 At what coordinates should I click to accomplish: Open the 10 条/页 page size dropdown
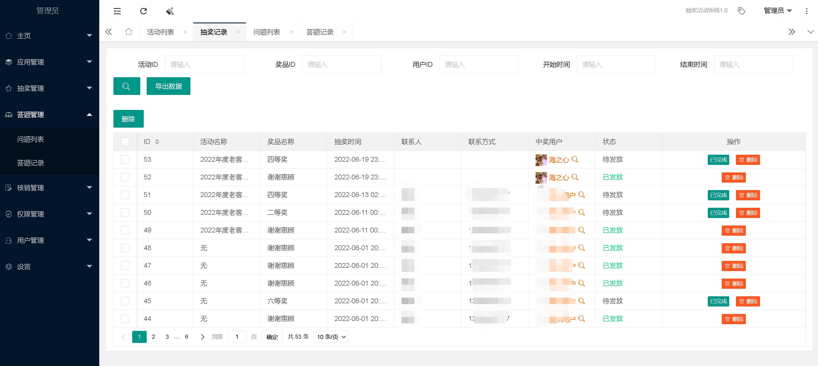331,337
